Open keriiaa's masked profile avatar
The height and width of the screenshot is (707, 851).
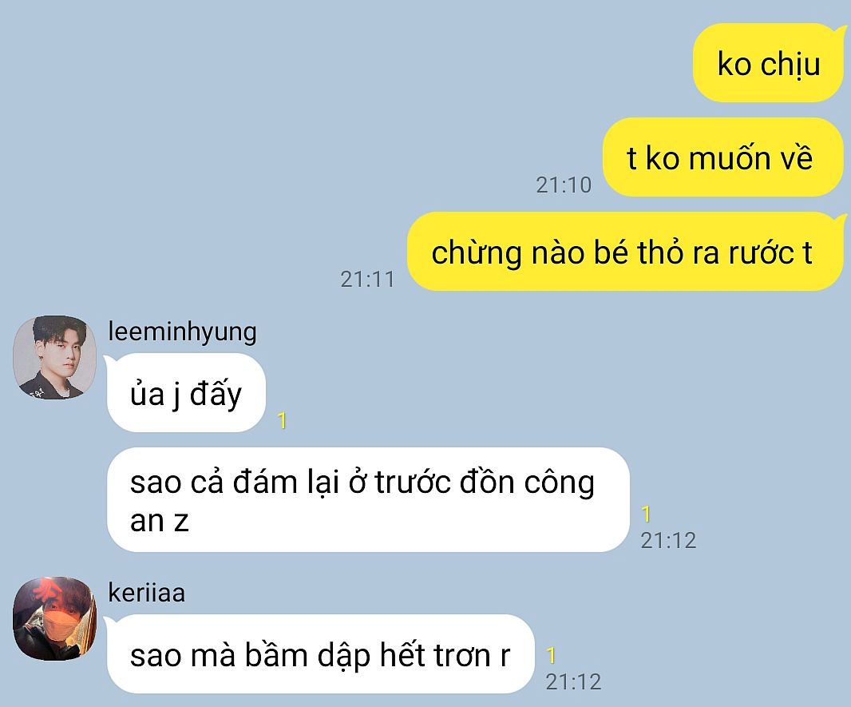point(54,618)
